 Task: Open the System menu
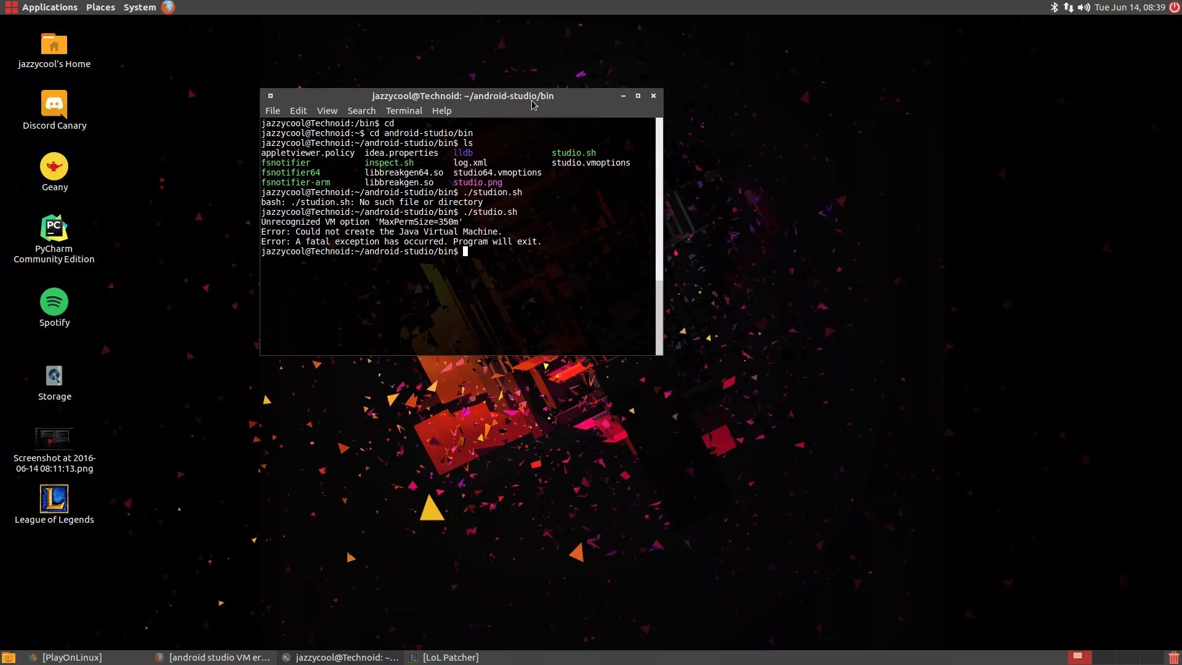click(139, 7)
